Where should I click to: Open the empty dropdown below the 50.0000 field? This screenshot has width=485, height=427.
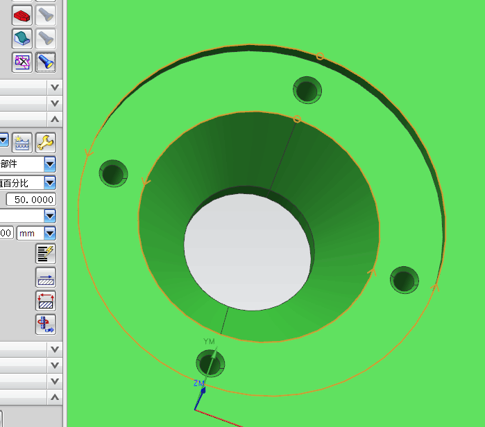coord(50,216)
